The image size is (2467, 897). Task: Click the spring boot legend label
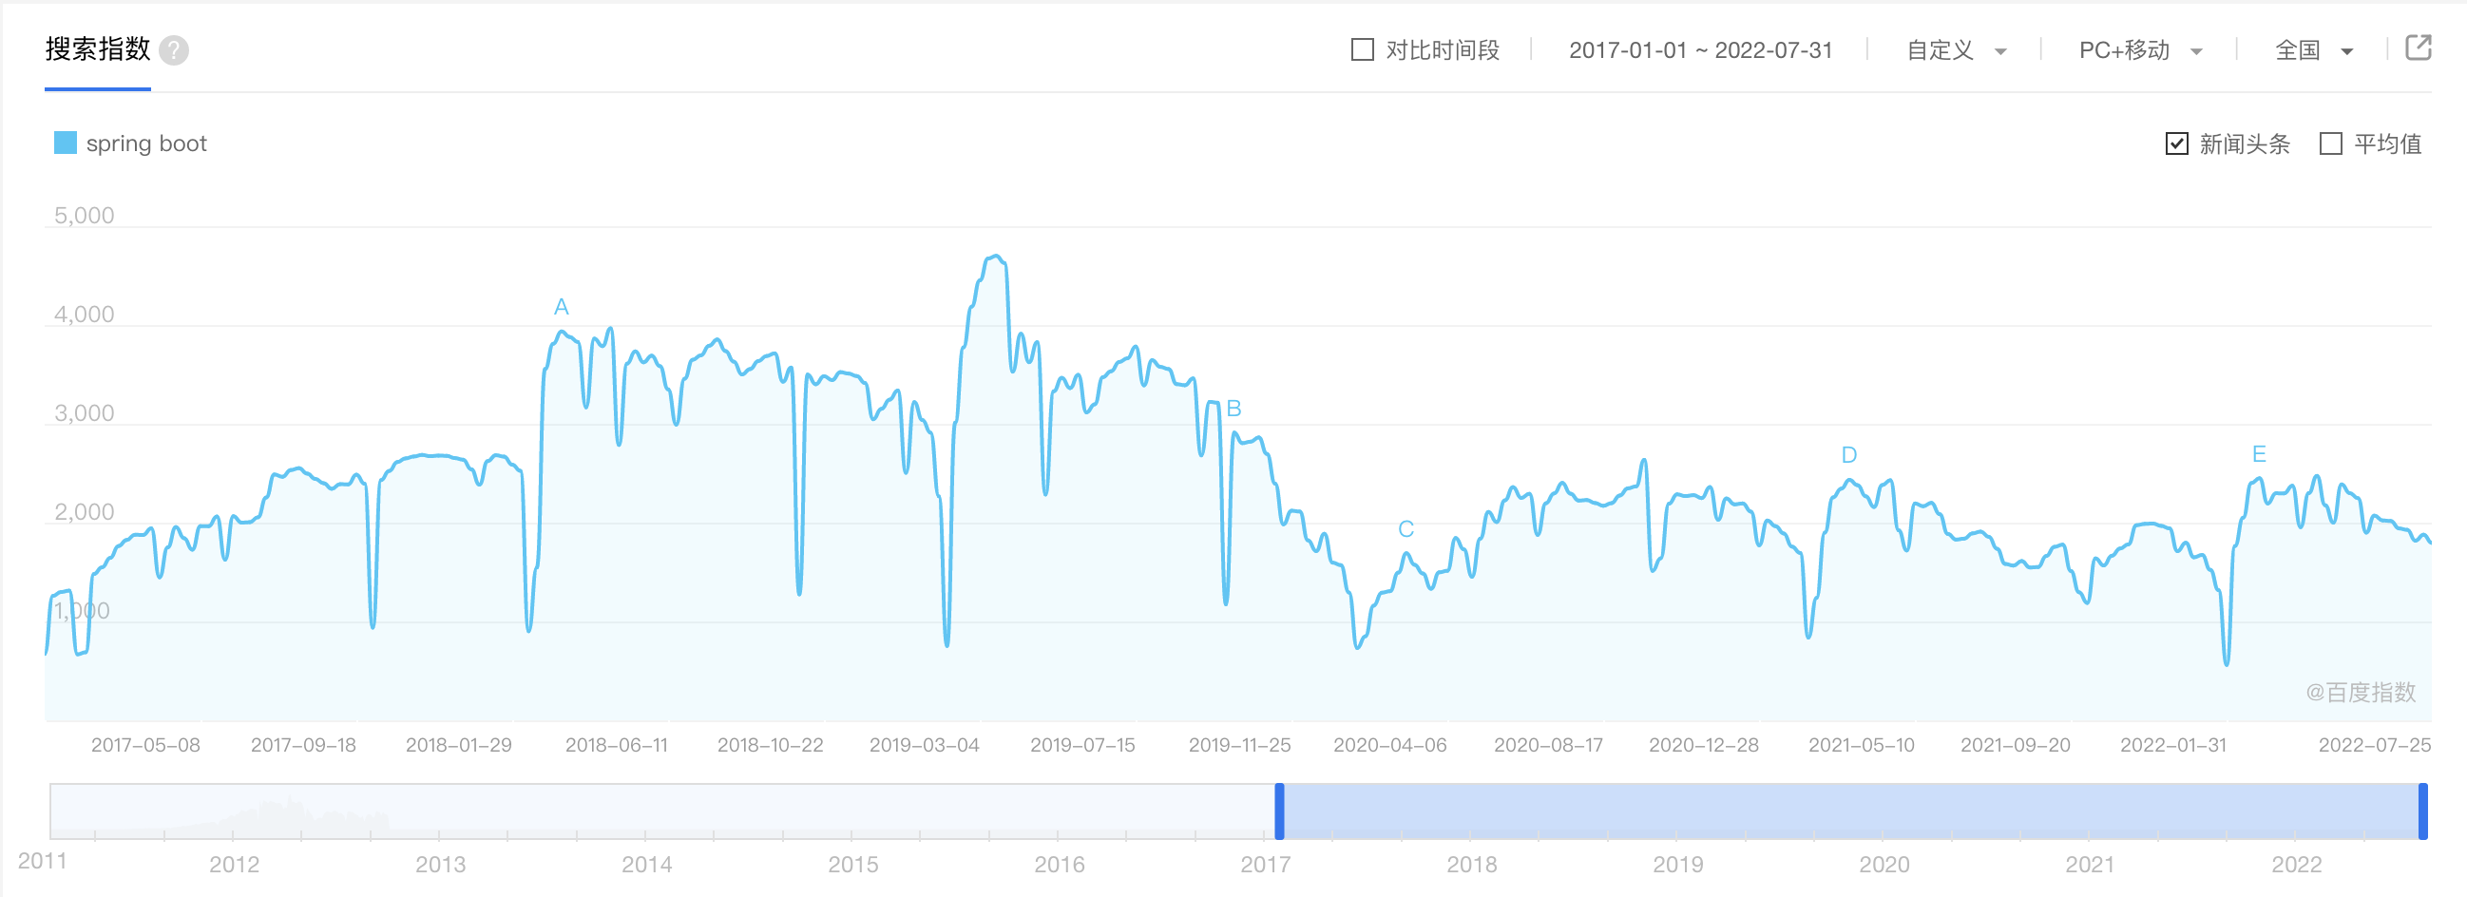point(146,143)
